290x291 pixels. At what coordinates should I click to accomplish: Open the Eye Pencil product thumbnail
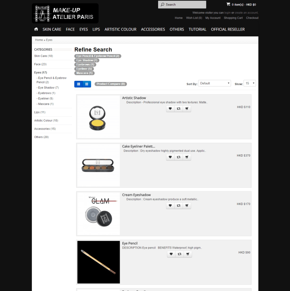click(99, 262)
